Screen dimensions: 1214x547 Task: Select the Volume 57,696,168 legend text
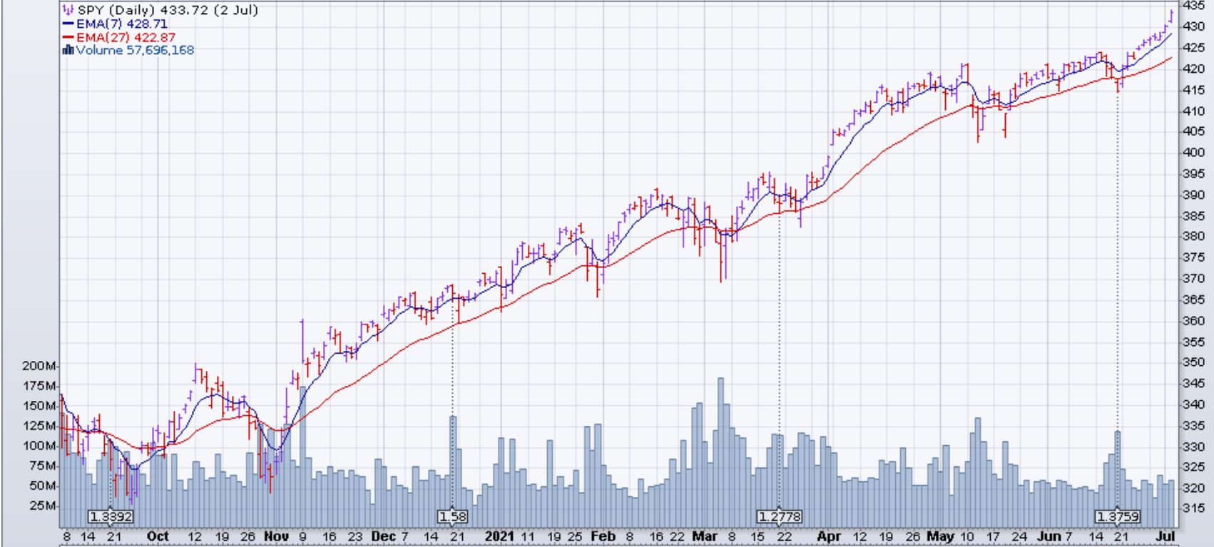135,50
